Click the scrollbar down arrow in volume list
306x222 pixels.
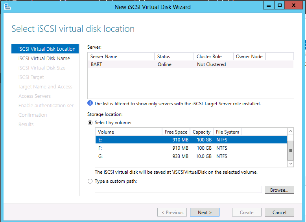tap(291, 164)
